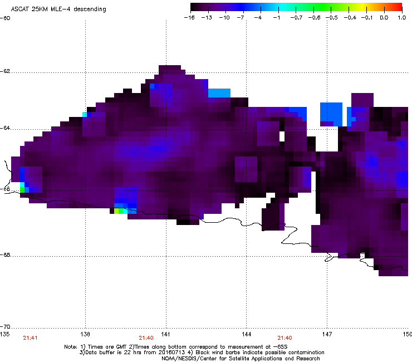
Task: Select the '-0.6' color scale label
Action: tap(314, 18)
